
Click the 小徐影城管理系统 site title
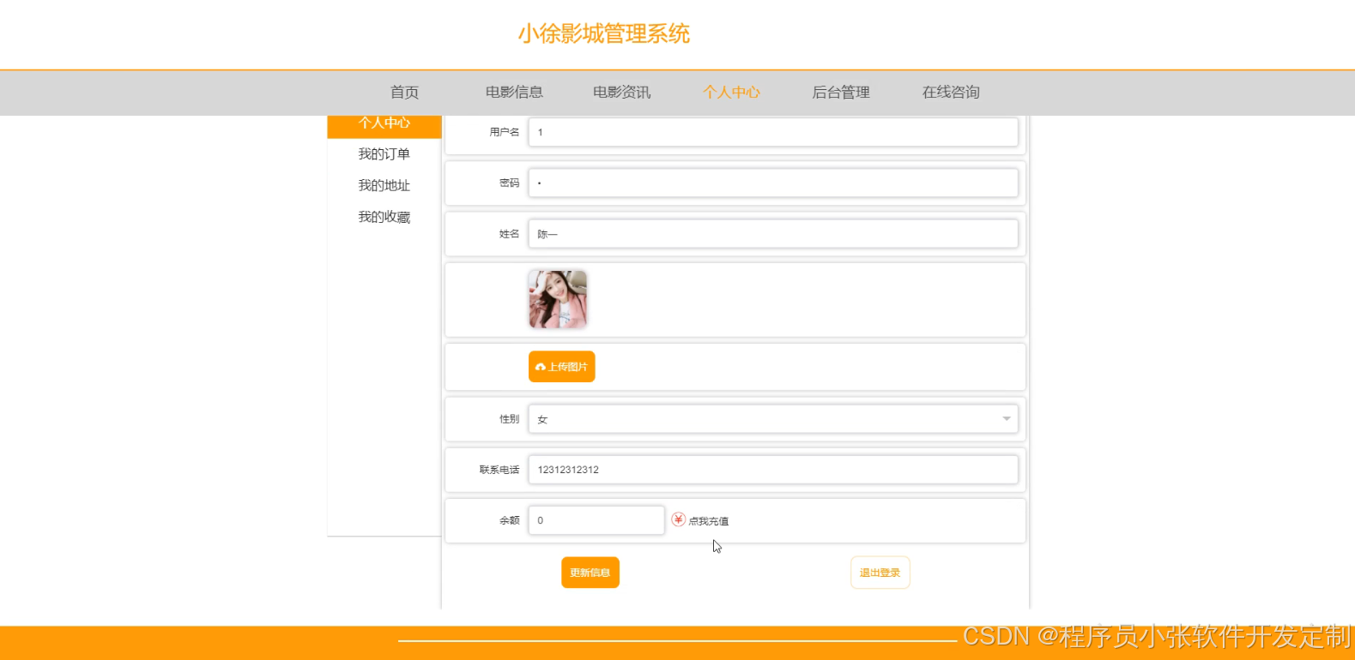(x=604, y=34)
